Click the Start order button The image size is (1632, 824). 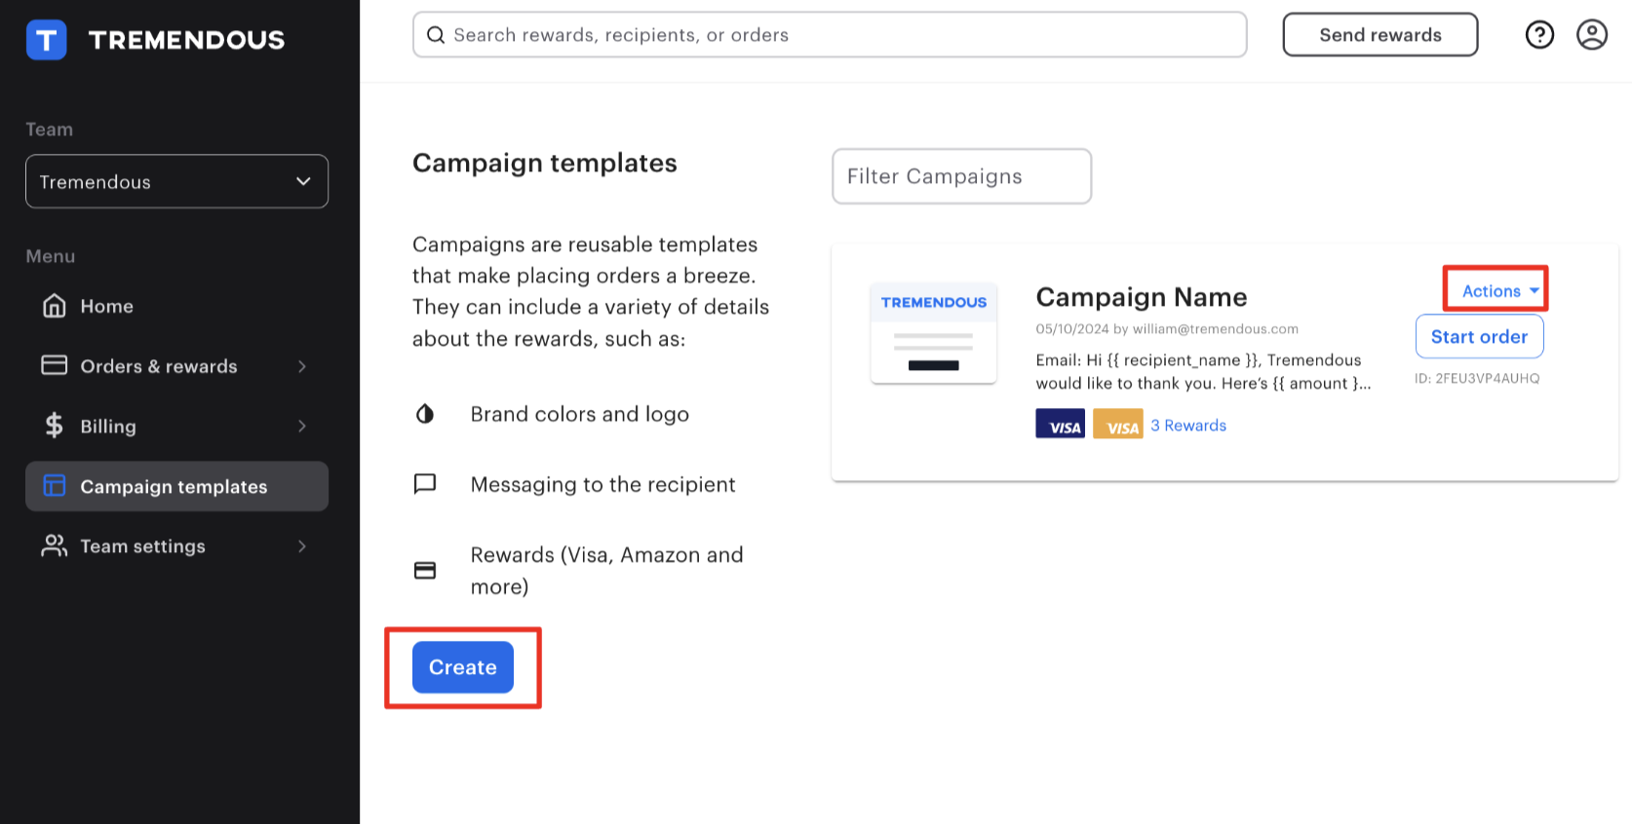tap(1479, 337)
